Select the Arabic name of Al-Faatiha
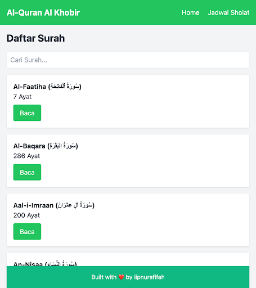Viewport: 256px width, 288px height. pyautogui.click(x=65, y=87)
